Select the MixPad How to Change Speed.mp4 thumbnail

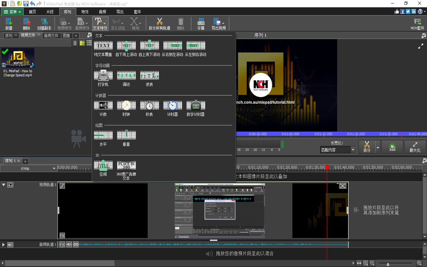[x=18, y=58]
